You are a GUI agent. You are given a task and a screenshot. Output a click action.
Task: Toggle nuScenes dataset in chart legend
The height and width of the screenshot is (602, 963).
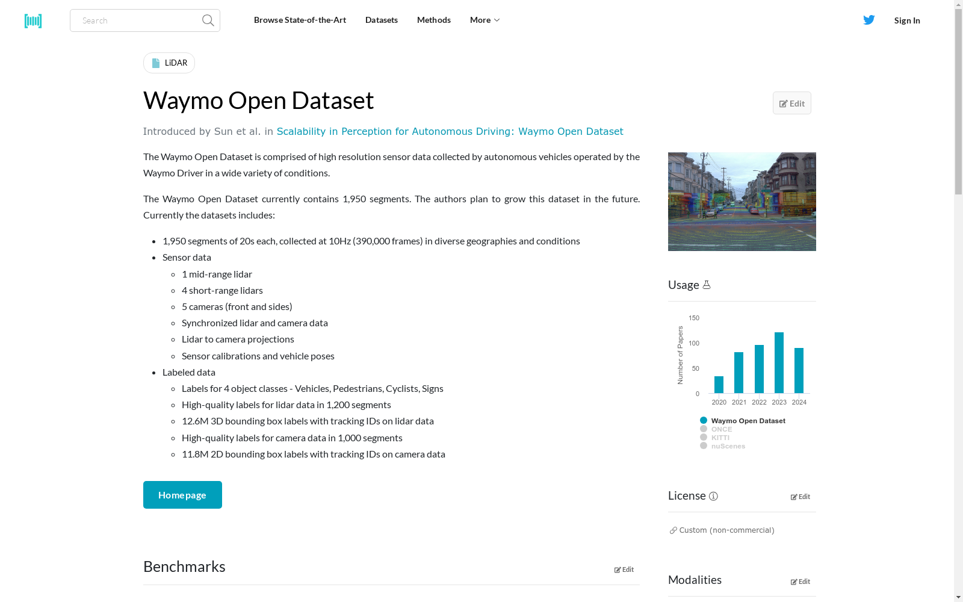click(723, 446)
